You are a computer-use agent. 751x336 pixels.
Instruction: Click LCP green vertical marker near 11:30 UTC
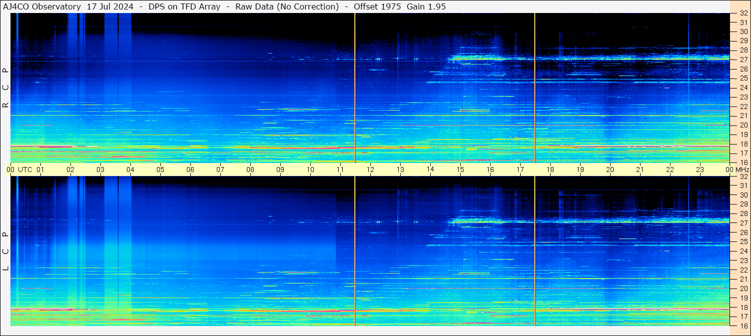[x=355, y=251]
